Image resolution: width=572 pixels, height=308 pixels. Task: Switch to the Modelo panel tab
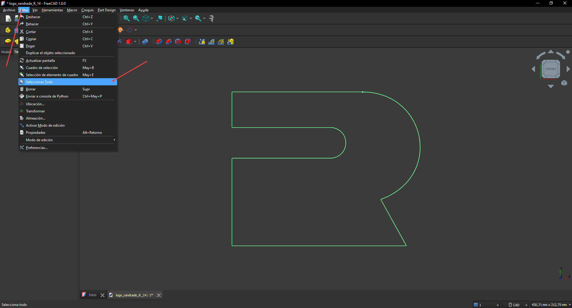coord(6,52)
